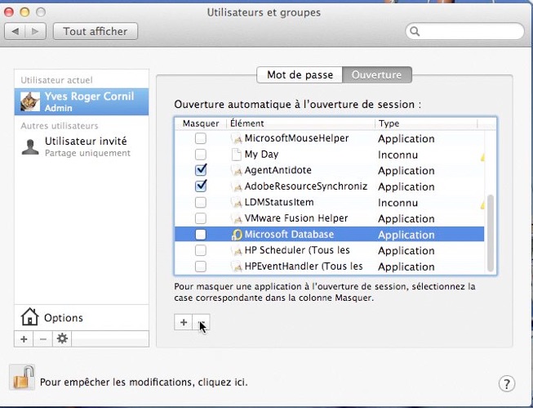Close the Utilisateurs et groupes window
This screenshot has width=533, height=408.
click(x=9, y=12)
